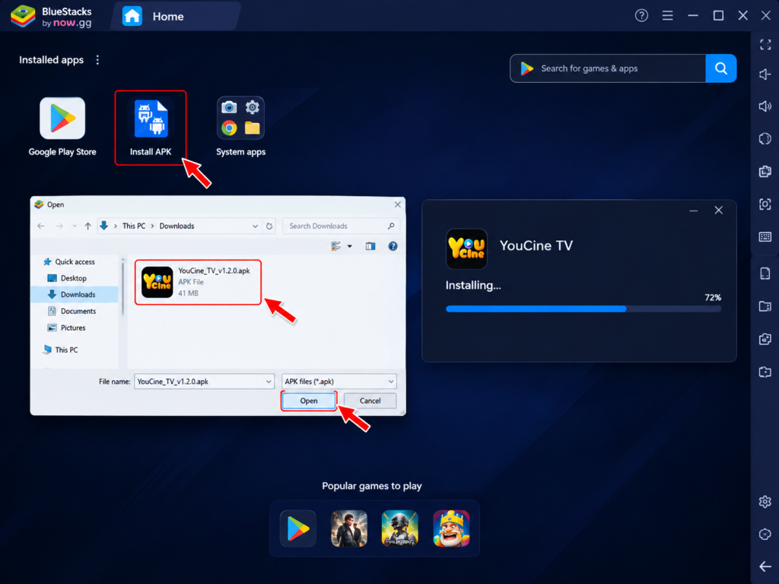The height and width of the screenshot is (584, 779).
Task: Click the rotate screen icon in sidebar
Action: coord(765,138)
